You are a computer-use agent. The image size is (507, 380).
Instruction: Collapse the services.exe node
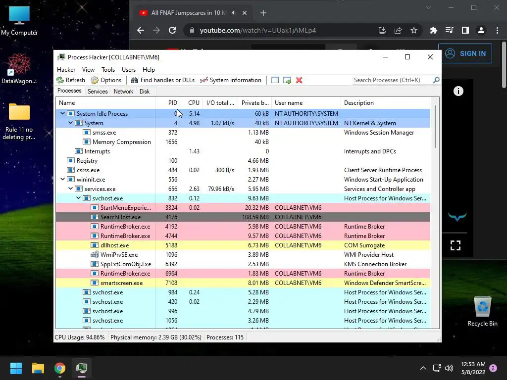(70, 189)
